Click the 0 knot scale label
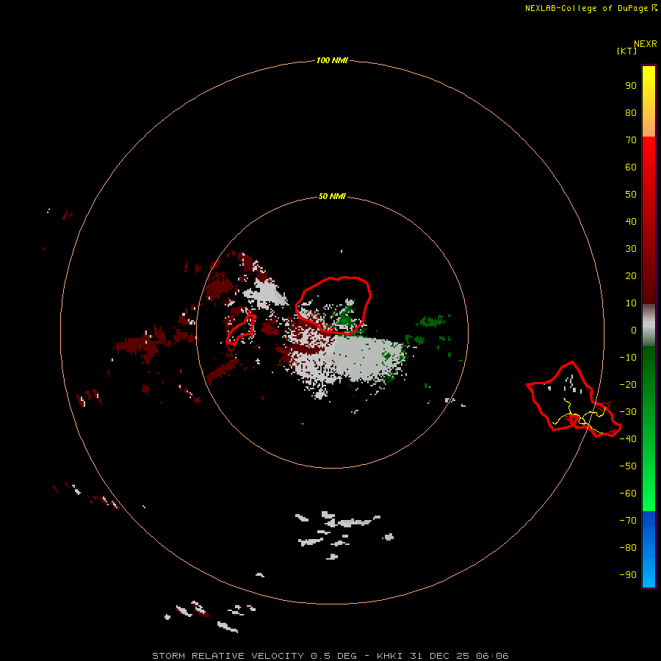This screenshot has width=661, height=661. [634, 330]
